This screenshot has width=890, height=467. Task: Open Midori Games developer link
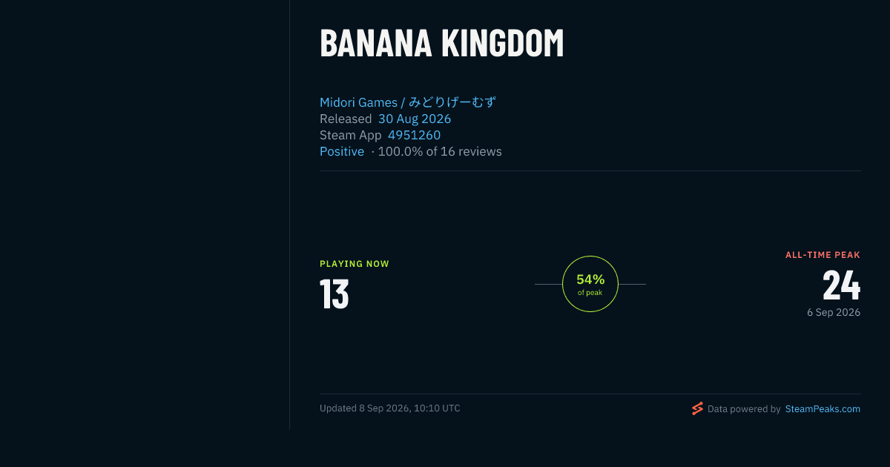[x=407, y=102]
